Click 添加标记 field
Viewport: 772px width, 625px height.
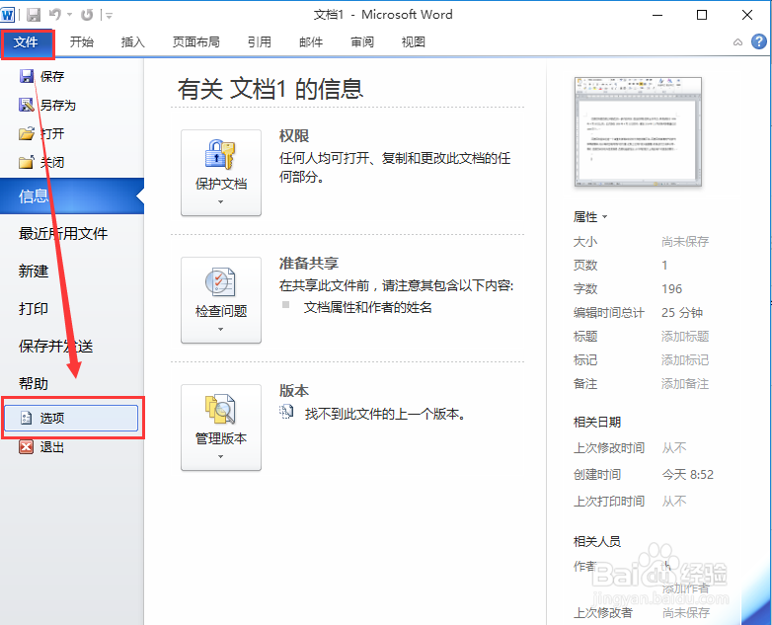685,360
